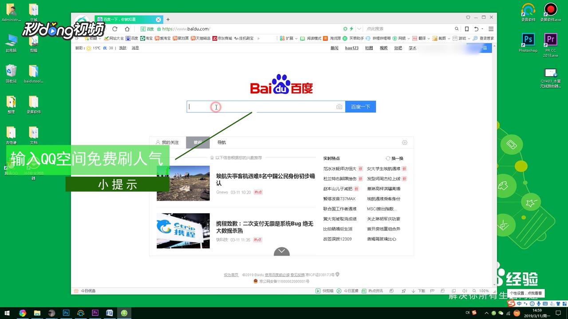Open 下载 downloads in the status bar
The width and height of the screenshot is (568, 319).
click(x=418, y=291)
